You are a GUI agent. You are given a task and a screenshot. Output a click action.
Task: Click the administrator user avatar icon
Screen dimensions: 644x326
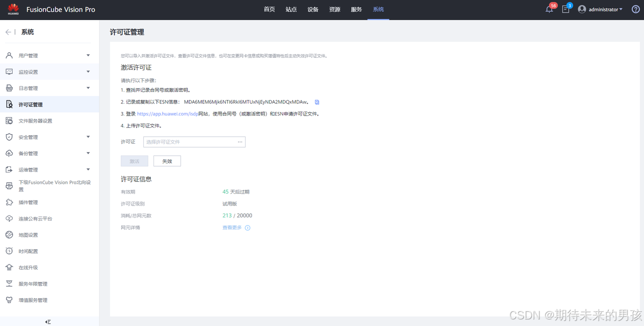(x=582, y=10)
